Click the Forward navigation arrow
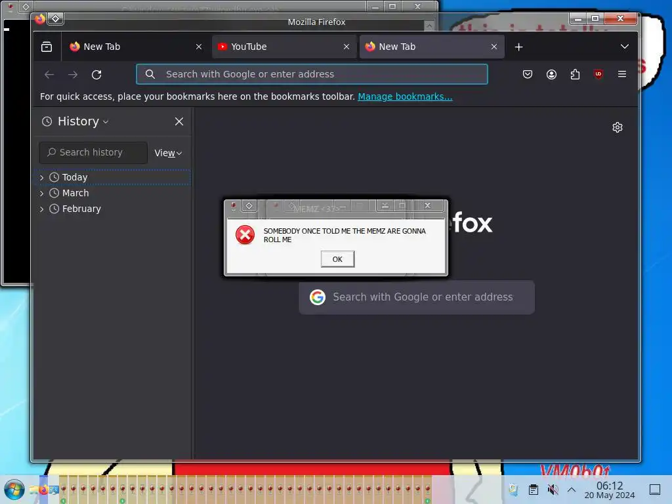Viewport: 672px width, 504px height. [73, 75]
